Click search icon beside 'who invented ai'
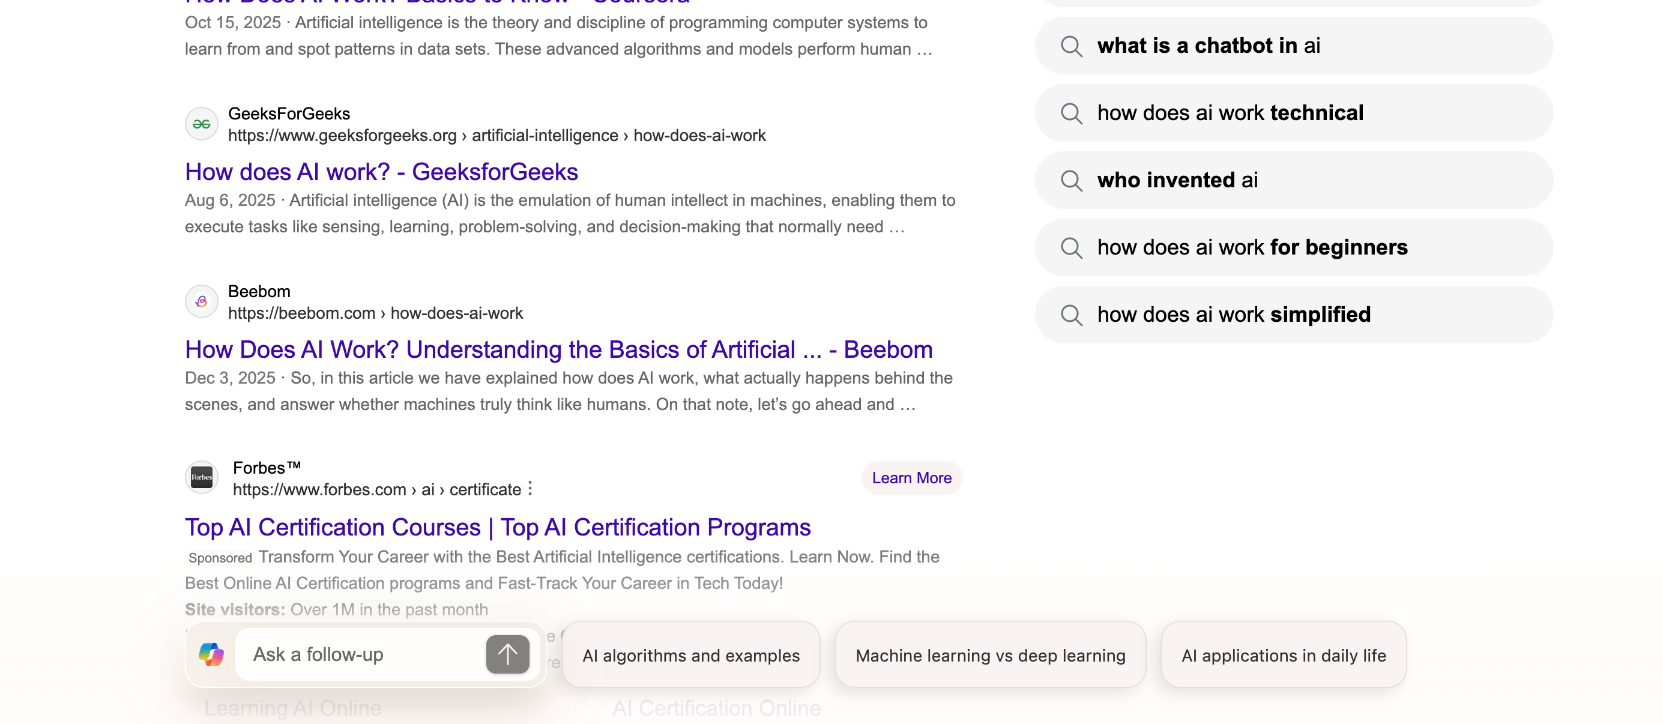This screenshot has height=724, width=1663. click(1072, 180)
